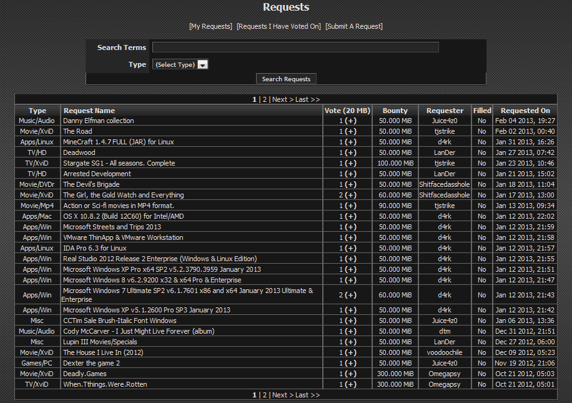572x403 pixels.
Task: Sort by the Requested On column header
Action: point(525,111)
